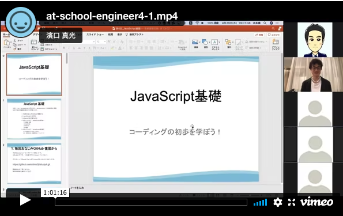Select the GitHub 復習 slide thumbnail
Viewport: 343px width, 216px height.
[x=34, y=164]
